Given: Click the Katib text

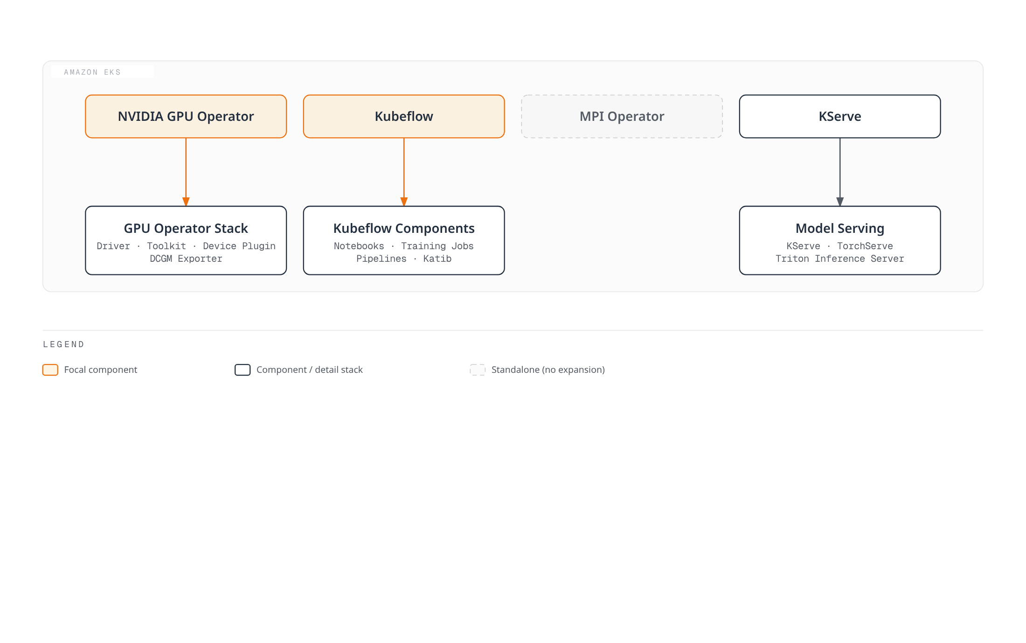Looking at the screenshot, I should (437, 259).
